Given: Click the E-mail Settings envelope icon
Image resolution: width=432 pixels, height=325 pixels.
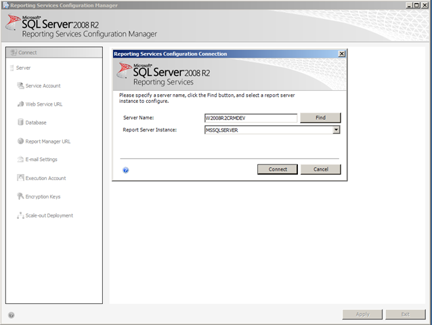Looking at the screenshot, I should pos(20,159).
